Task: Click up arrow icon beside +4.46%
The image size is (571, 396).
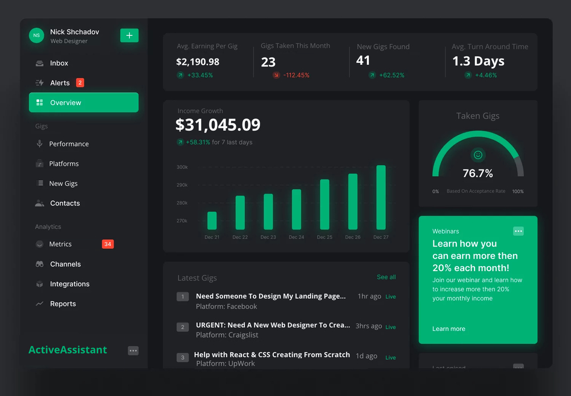Action: tap(468, 75)
